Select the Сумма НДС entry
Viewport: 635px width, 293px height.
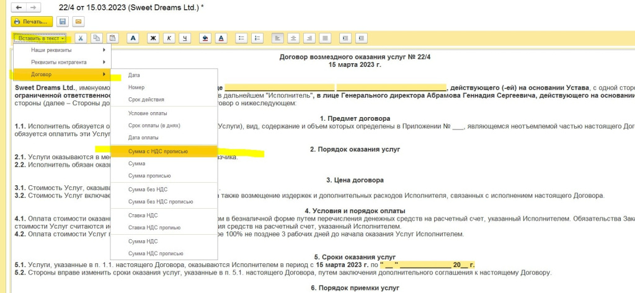point(164,241)
